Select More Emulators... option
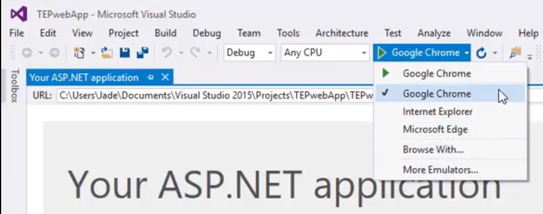Screen dimensions: 543x214 [x=451, y=170]
